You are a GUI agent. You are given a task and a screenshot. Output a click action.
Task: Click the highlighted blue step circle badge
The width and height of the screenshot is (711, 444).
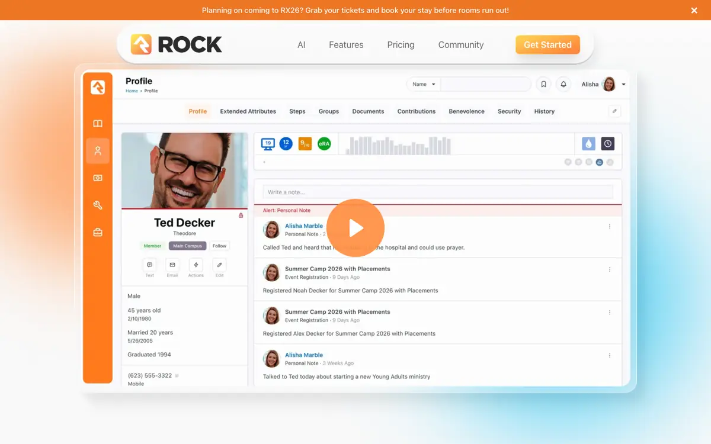coord(600,162)
